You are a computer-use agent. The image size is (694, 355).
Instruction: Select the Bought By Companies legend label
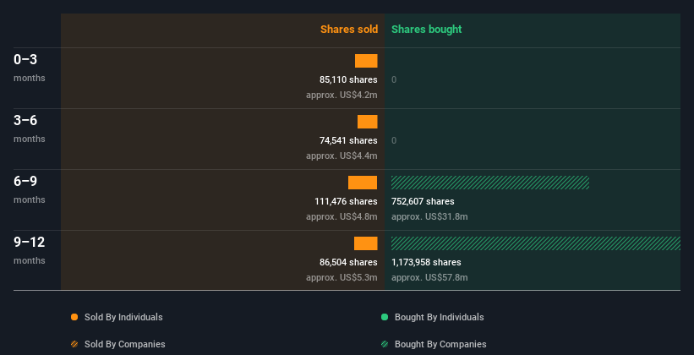coord(440,344)
